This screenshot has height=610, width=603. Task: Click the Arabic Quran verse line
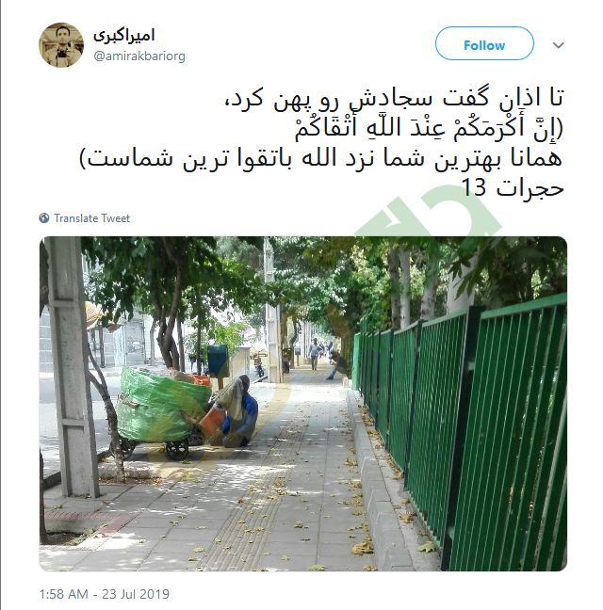tap(429, 129)
